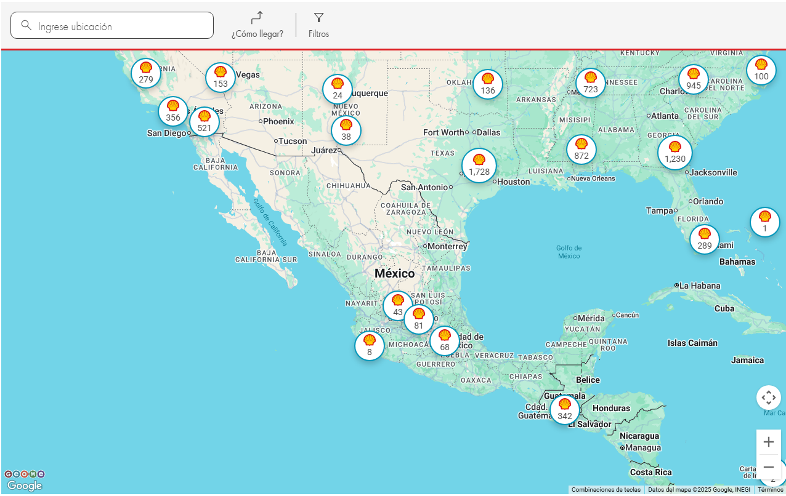The image size is (786, 496).
Task: Open the Google logo link
Action: click(x=25, y=486)
